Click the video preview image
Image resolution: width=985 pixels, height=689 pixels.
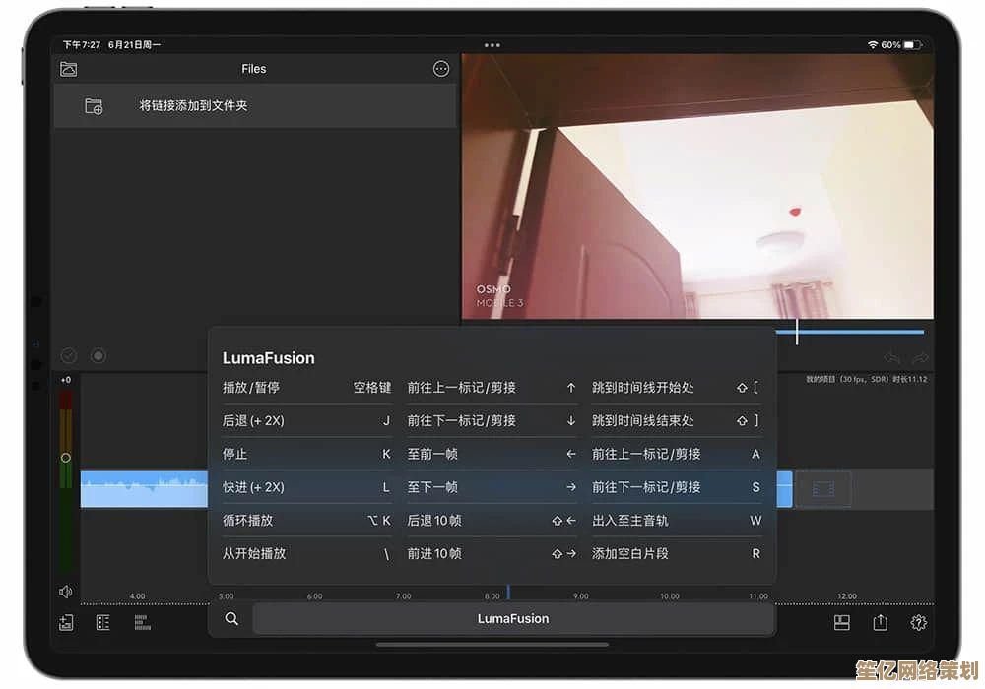[x=697, y=186]
